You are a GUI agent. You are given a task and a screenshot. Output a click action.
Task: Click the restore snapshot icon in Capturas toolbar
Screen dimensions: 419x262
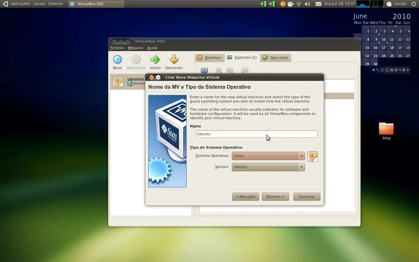click(x=219, y=71)
